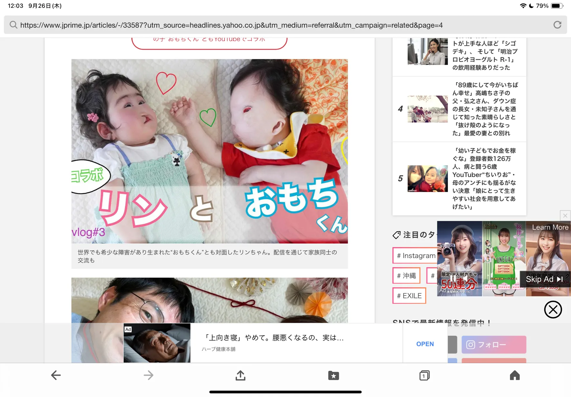Tap the Wi-Fi icon in the status bar
571x397 pixels.
[x=523, y=6]
